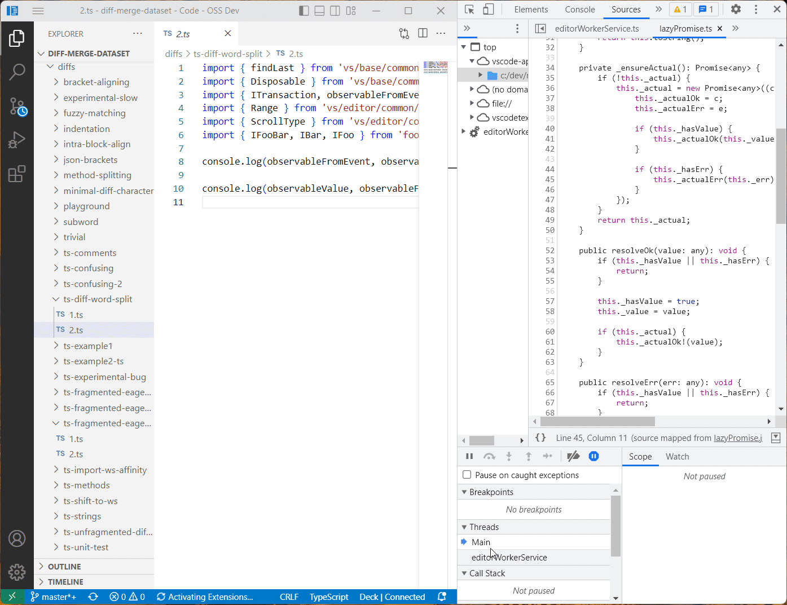Select element inspector tool in DevTools

point(469,10)
